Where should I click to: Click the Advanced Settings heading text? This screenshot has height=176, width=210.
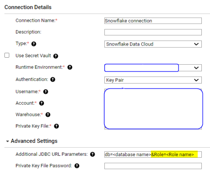(34, 141)
